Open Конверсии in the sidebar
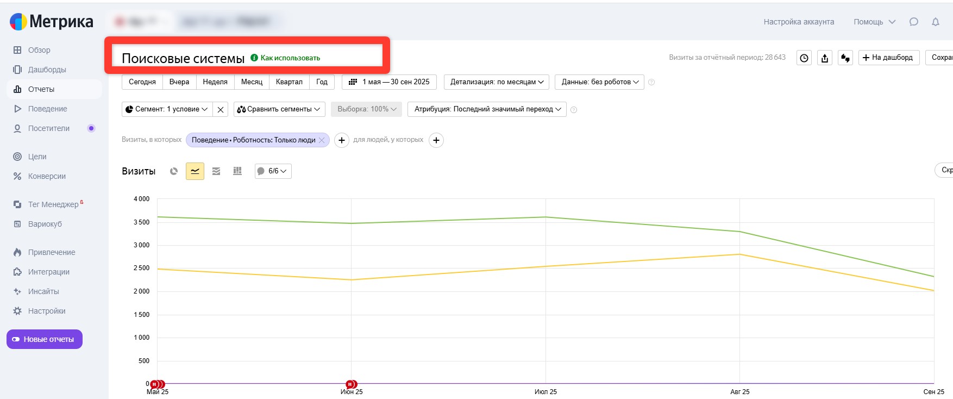 [x=47, y=176]
